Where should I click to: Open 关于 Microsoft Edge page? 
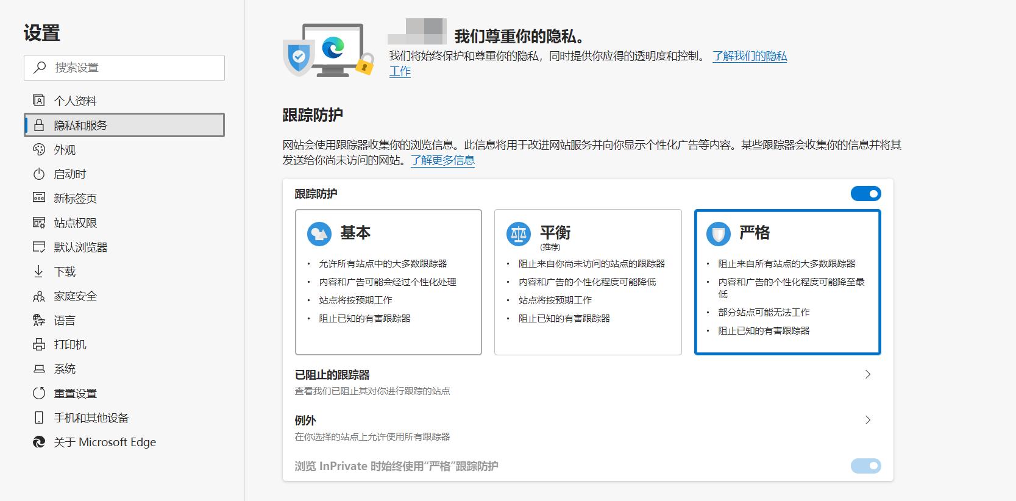[124, 442]
